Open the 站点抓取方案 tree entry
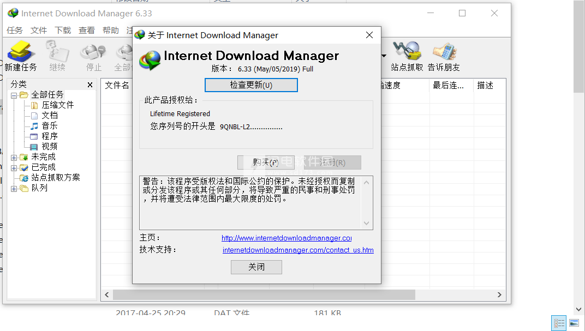585x331 pixels. 56,178
